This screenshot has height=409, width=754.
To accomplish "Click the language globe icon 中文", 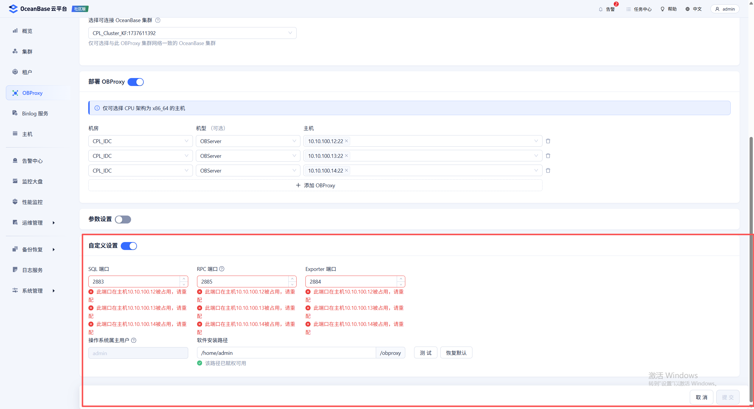I will 688,9.
